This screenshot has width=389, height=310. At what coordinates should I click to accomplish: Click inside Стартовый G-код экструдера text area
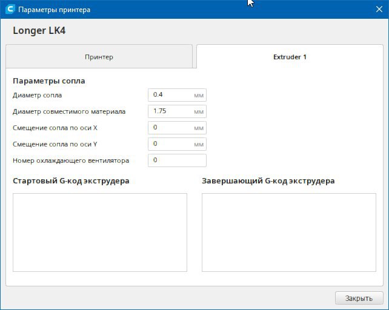pyautogui.click(x=100, y=232)
